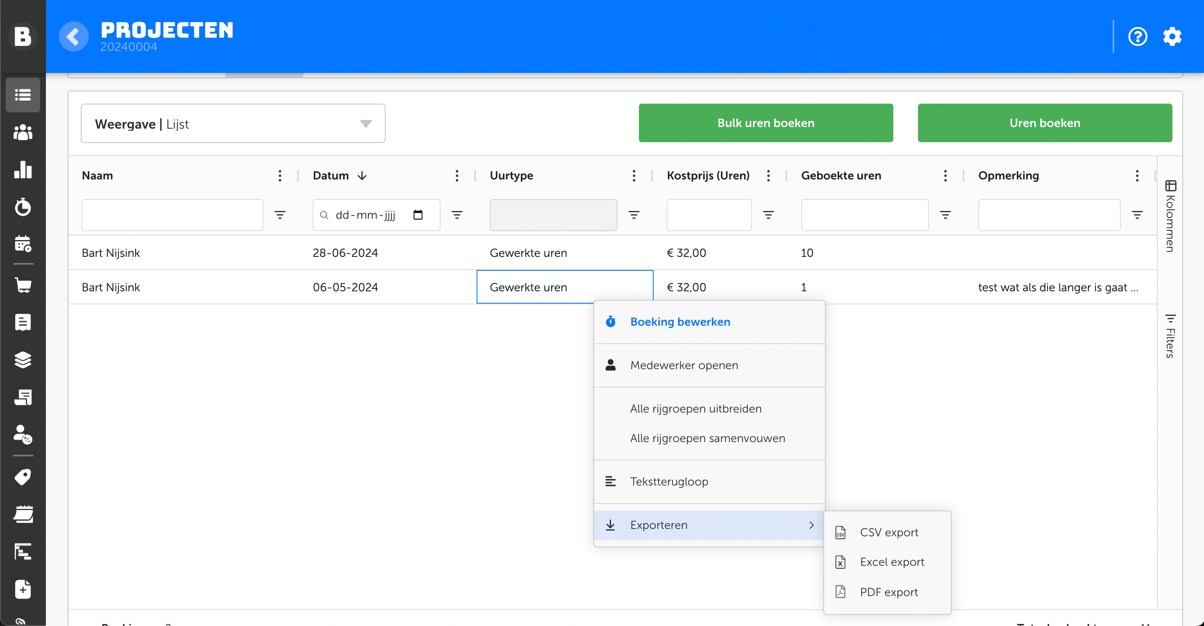1204x626 pixels.
Task: Open the people group icon in sidebar
Action: tap(23, 132)
